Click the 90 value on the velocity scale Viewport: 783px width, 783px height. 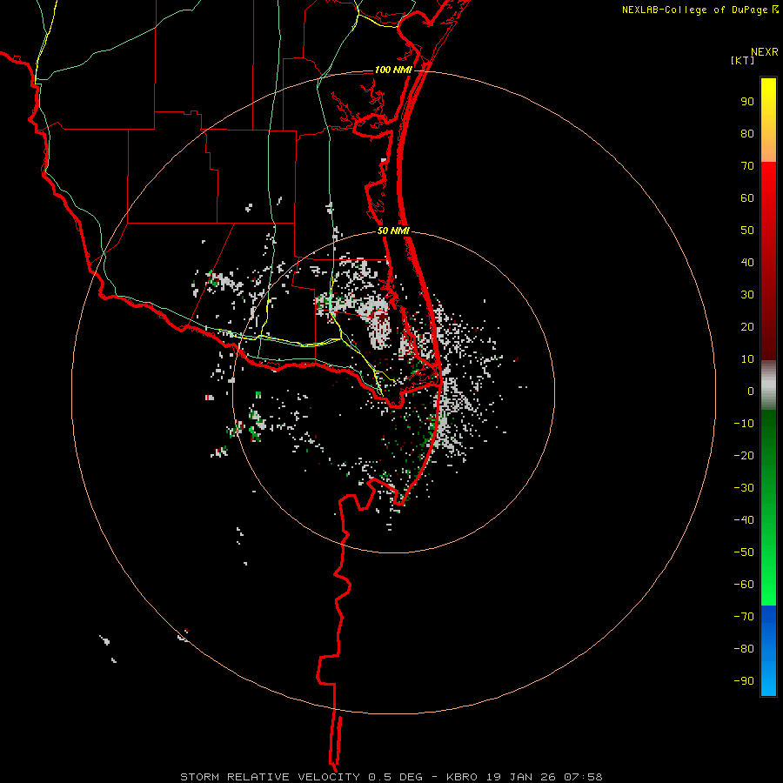[747, 102]
